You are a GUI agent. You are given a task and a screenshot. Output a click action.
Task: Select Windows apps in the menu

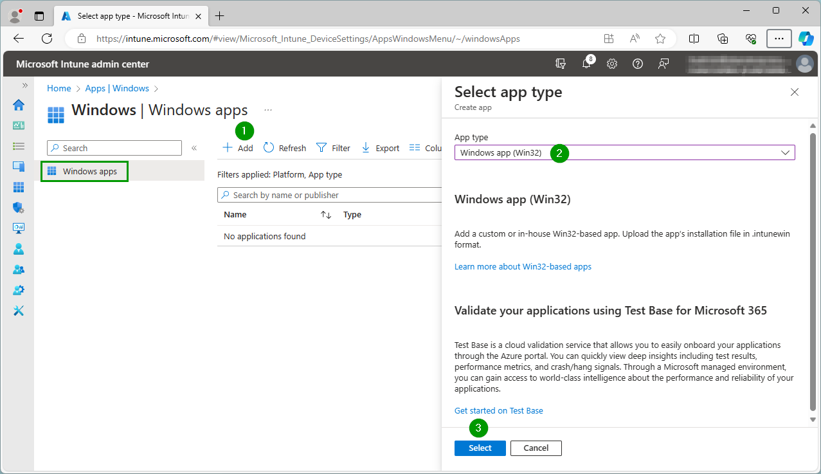tap(89, 172)
